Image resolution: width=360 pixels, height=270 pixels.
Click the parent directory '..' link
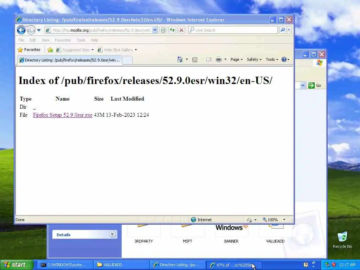[34, 107]
